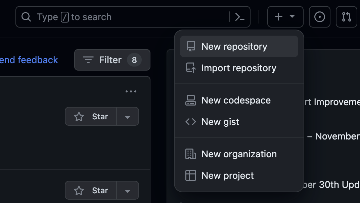Open the plus menu dropdown arrow
The width and height of the screenshot is (360, 203).
pos(291,16)
